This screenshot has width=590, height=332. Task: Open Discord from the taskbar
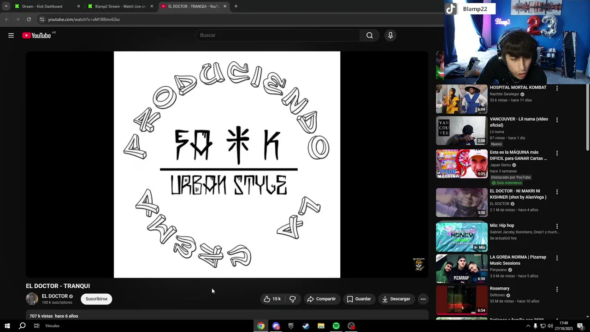click(x=276, y=326)
